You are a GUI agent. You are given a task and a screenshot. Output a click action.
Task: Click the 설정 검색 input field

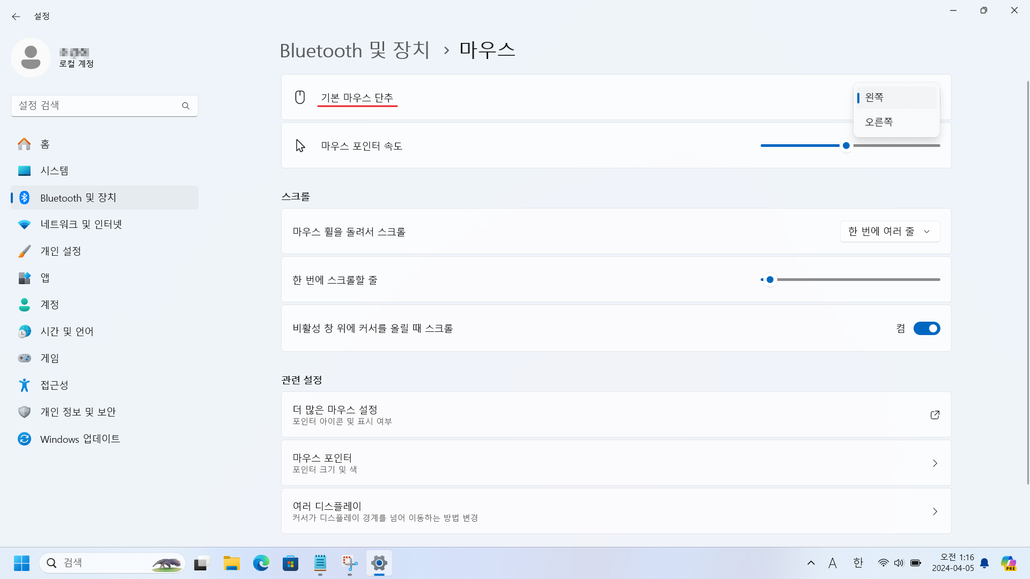tap(105, 106)
